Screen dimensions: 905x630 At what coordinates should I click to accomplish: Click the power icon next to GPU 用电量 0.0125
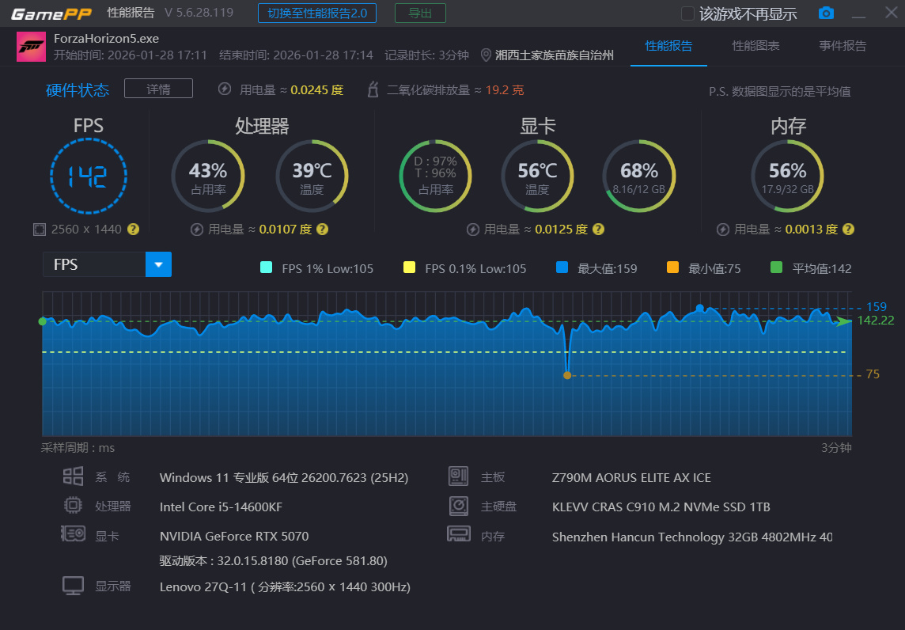coord(473,230)
